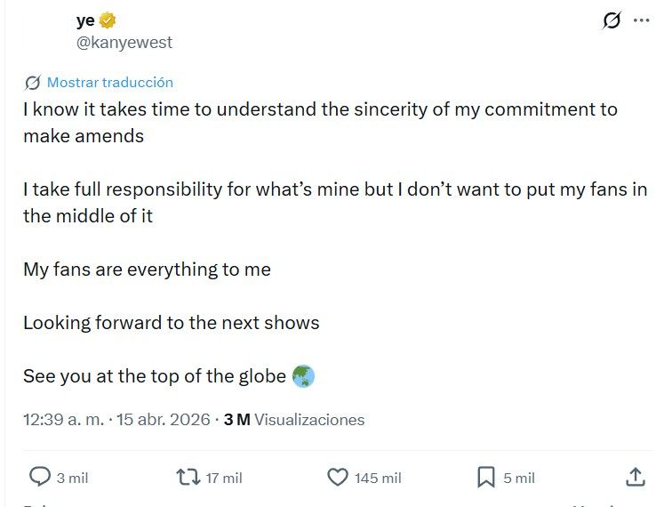Open the "3 M Visualizaciones" view count
Viewport: 664px width, 507px height.
pos(293,420)
